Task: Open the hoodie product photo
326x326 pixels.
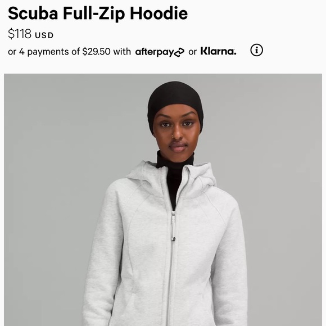Action: click(x=163, y=200)
